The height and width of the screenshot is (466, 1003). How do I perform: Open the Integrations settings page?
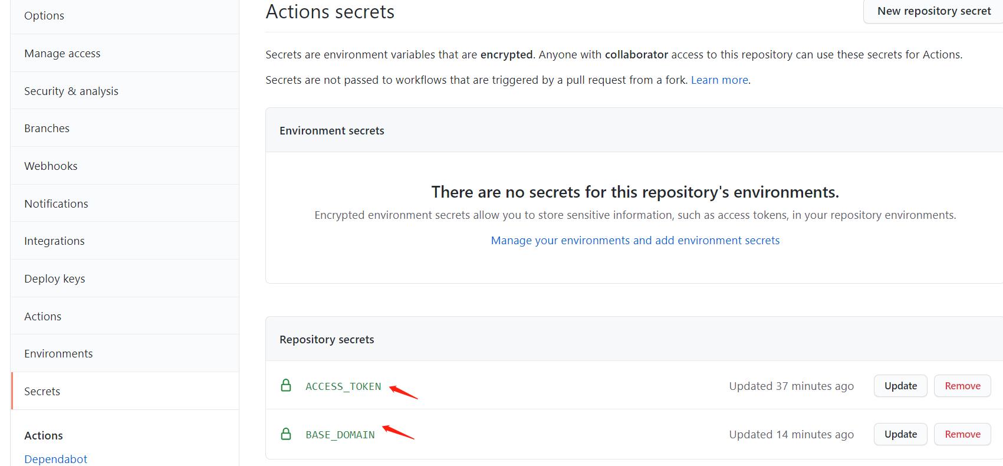(54, 241)
